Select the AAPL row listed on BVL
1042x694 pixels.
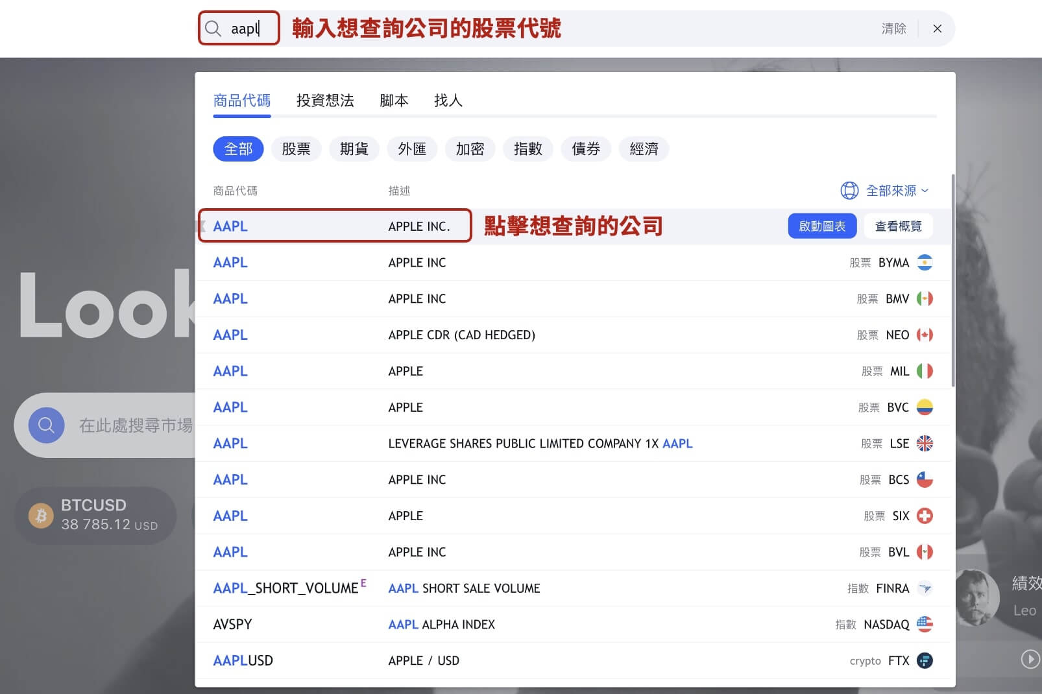tap(573, 553)
